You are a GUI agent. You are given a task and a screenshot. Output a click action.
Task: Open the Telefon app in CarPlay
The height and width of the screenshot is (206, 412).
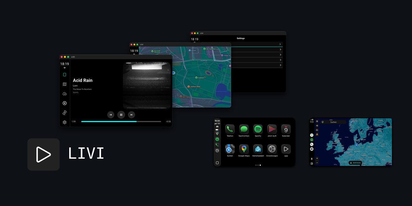click(230, 129)
